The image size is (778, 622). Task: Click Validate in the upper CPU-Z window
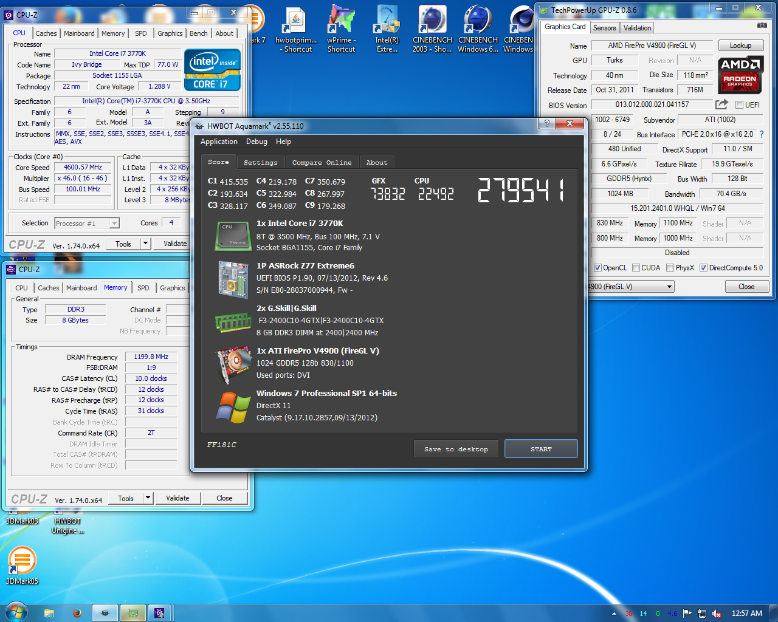pyautogui.click(x=175, y=244)
